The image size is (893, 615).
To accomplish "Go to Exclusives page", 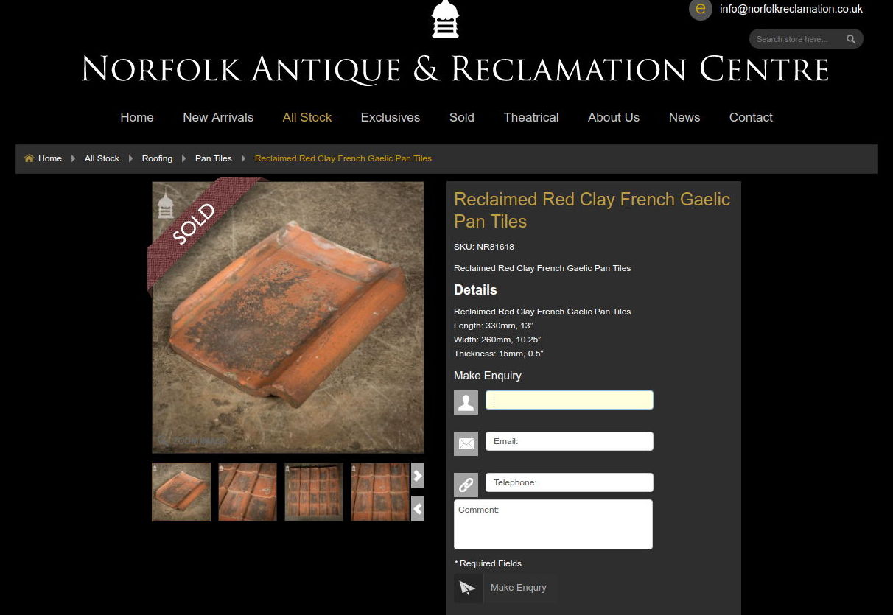I will (391, 117).
